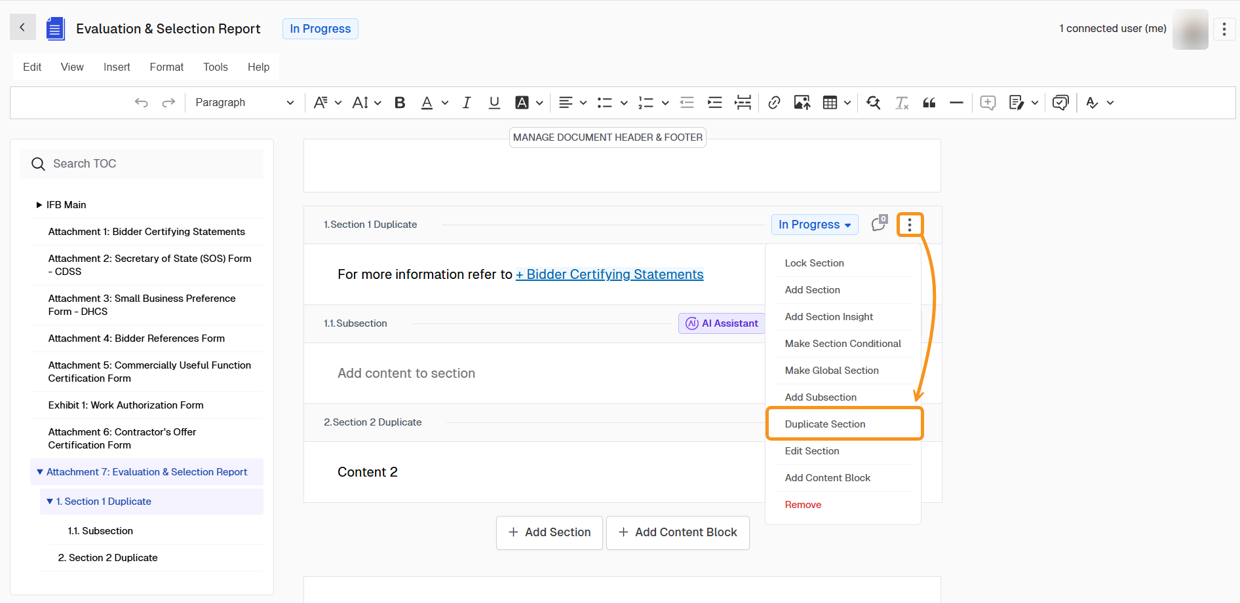The image size is (1240, 603).
Task: Toggle bold formatting in the toolbar
Action: (x=400, y=103)
